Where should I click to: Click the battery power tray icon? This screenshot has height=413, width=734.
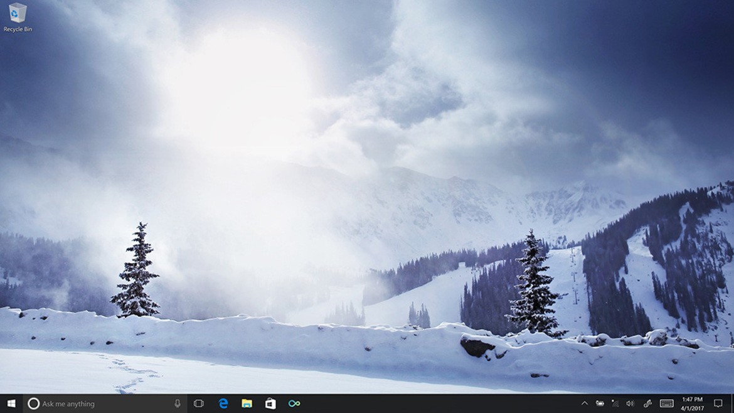click(600, 403)
